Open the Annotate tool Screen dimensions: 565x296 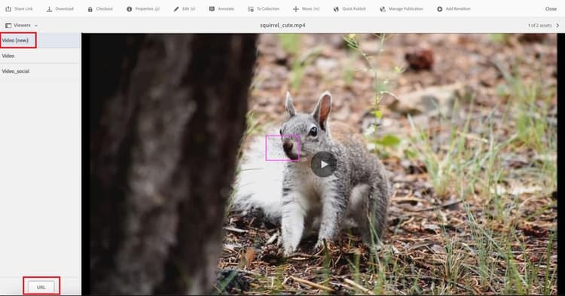(221, 8)
